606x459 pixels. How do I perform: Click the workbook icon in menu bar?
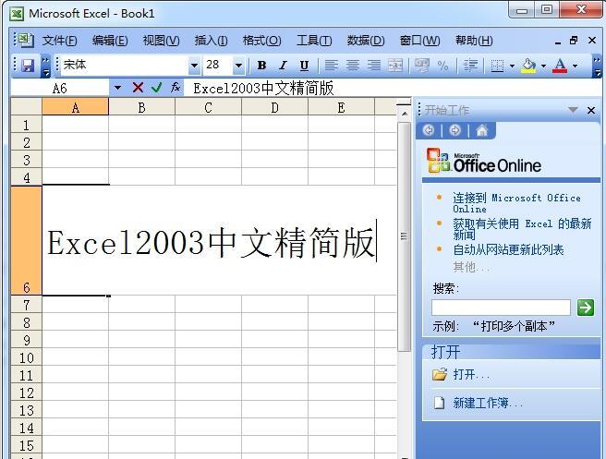click(x=26, y=40)
